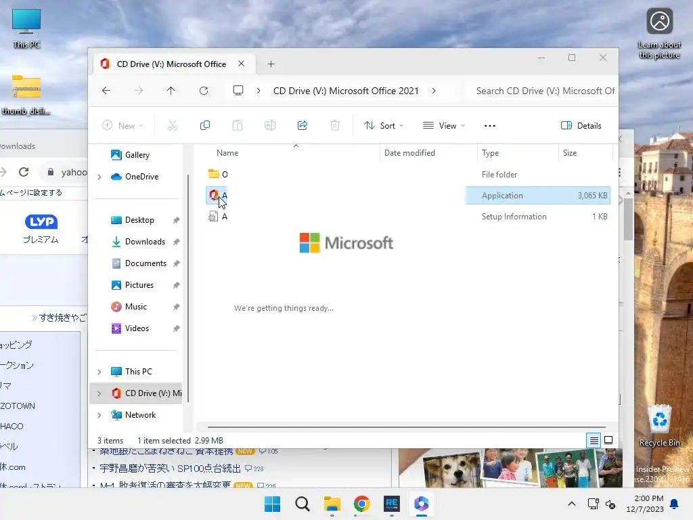
Task: Click the Back arrow in File Explorer
Action: pyautogui.click(x=106, y=91)
